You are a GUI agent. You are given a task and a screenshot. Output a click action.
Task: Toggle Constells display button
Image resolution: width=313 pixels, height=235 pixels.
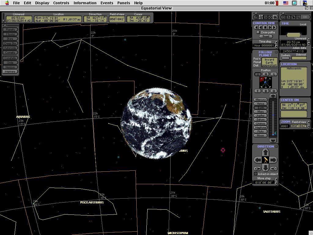[x=10, y=58]
